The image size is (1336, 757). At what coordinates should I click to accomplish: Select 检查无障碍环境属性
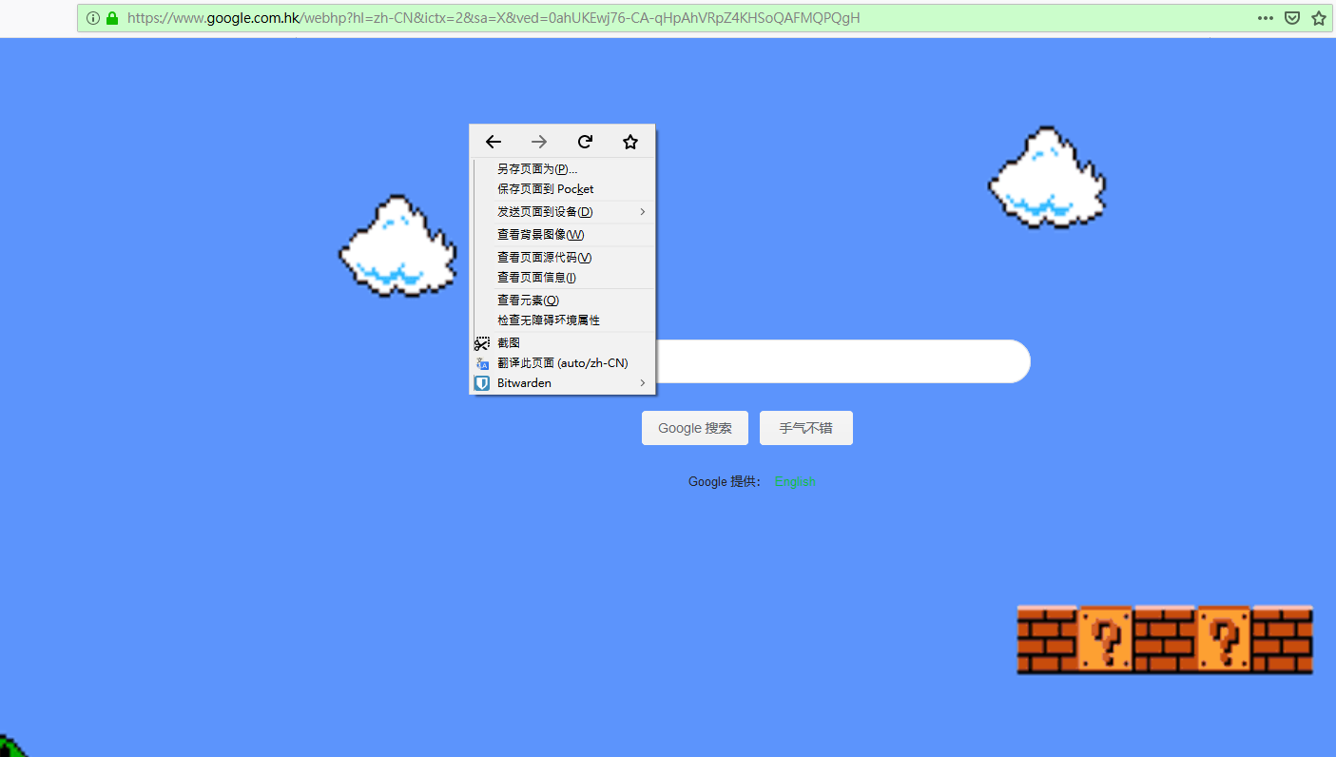coord(563,320)
